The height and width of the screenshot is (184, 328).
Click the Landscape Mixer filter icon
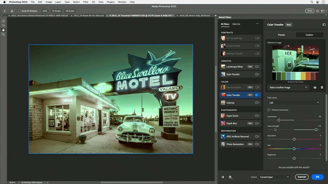(x=223, y=66)
